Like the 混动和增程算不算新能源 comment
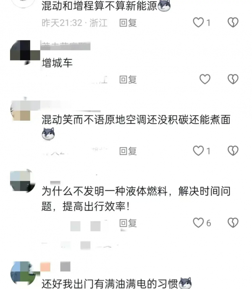The width and height of the screenshot is (252, 289). tap(198, 22)
